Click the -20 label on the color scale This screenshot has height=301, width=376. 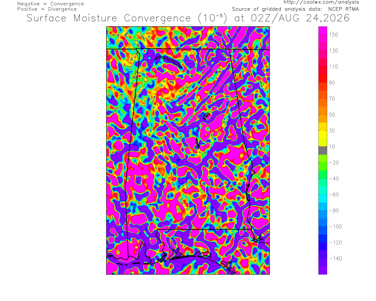pos(334,163)
